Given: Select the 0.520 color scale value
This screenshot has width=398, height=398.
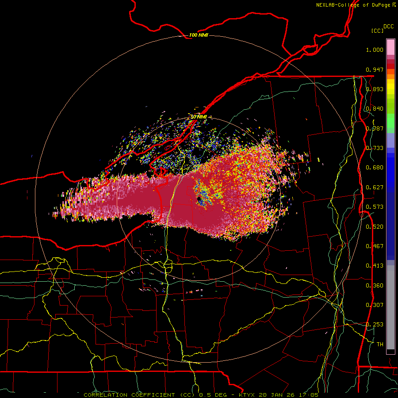Looking at the screenshot, I should coord(375,227).
